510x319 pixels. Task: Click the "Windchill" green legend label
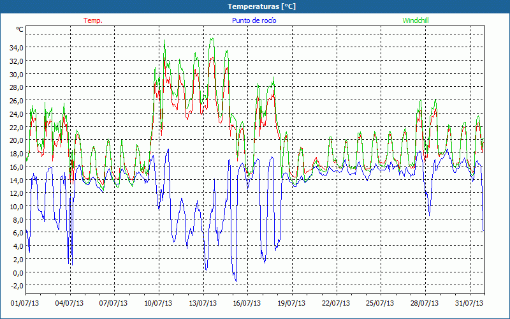pos(416,20)
